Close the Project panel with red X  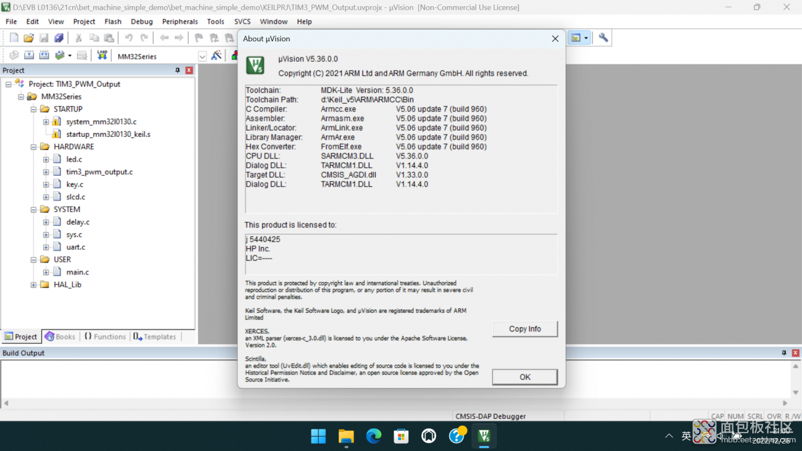point(189,70)
